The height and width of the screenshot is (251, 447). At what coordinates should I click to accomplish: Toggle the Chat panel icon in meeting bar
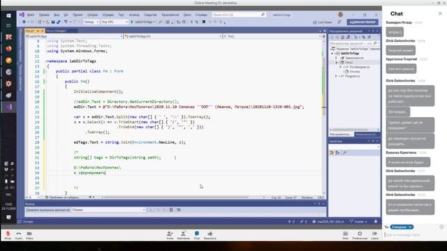197,234
